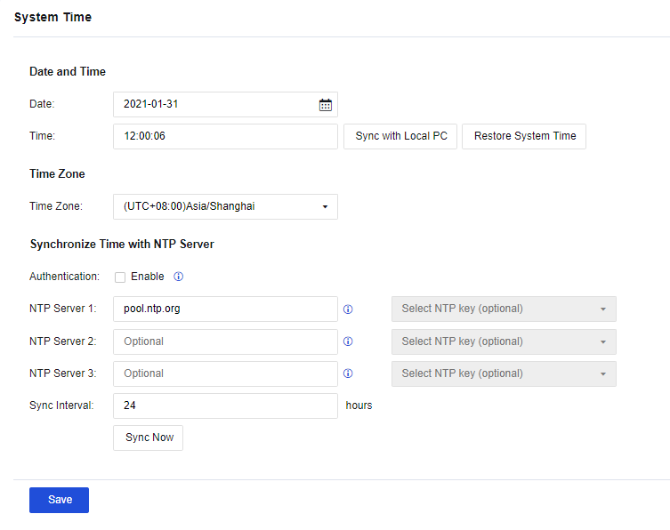The height and width of the screenshot is (530, 670).
Task: Open the calendar picker icon in Date field
Action: (x=325, y=105)
